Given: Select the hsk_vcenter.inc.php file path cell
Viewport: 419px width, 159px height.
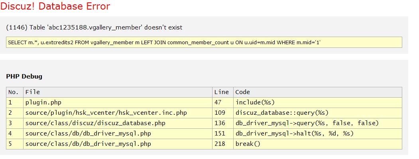Looking at the screenshot, I should tap(118, 113).
